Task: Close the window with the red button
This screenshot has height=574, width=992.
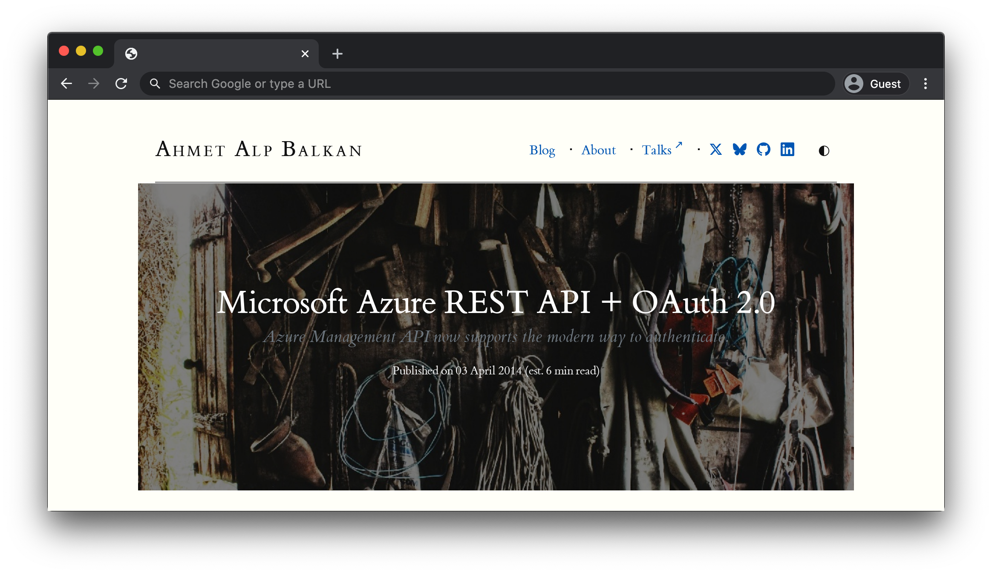Action: pyautogui.click(x=64, y=51)
